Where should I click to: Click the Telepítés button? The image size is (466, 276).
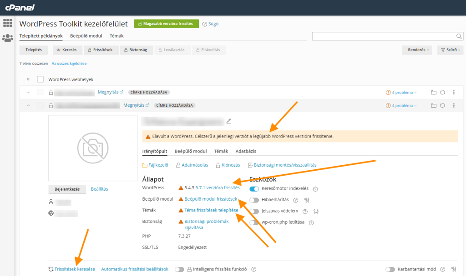coord(34,50)
